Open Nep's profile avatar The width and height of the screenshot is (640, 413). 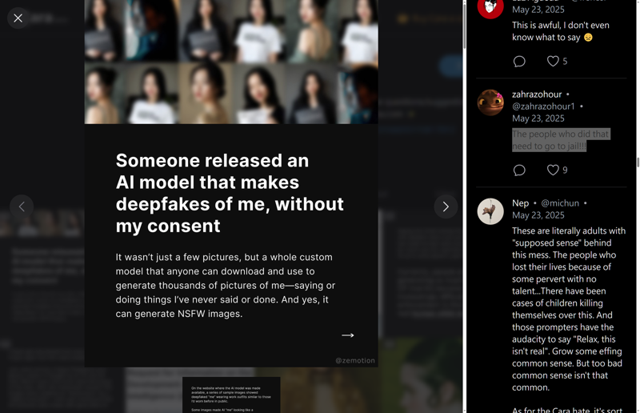[490, 211]
